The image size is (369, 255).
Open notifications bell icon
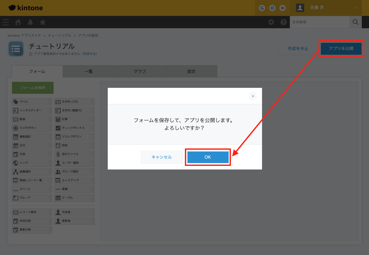pos(30,22)
